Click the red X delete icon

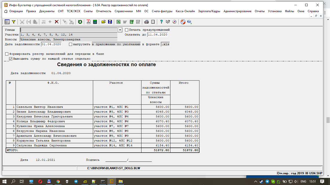point(57,22)
